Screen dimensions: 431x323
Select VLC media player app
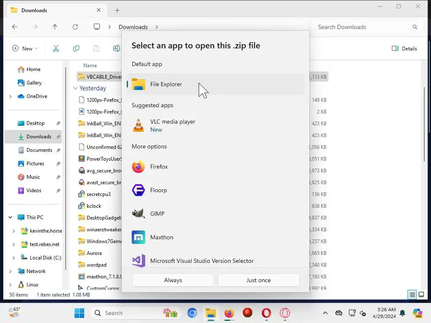(x=215, y=125)
